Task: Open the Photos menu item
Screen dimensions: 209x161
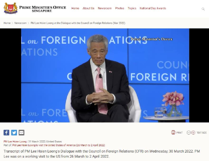Action: click(120, 8)
